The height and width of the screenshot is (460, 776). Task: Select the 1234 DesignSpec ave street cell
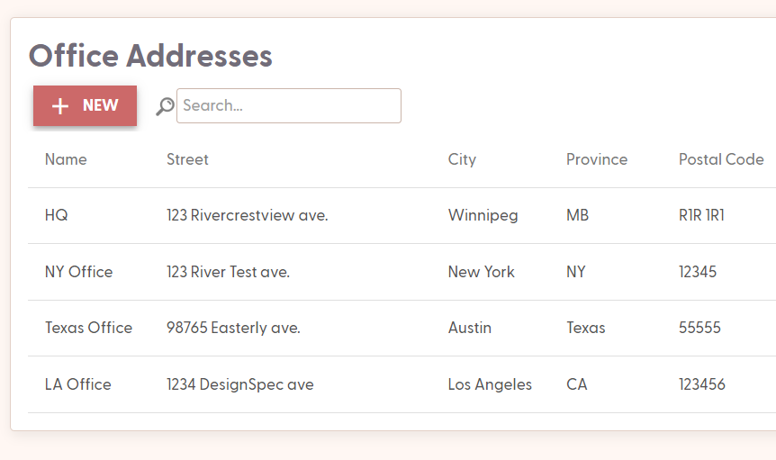click(x=240, y=384)
